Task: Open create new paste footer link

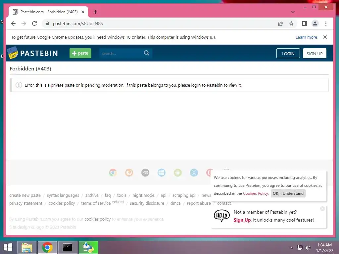Action: click(x=25, y=195)
